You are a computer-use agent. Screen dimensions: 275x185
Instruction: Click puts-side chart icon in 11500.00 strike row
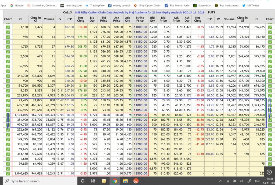coord(270,76)
